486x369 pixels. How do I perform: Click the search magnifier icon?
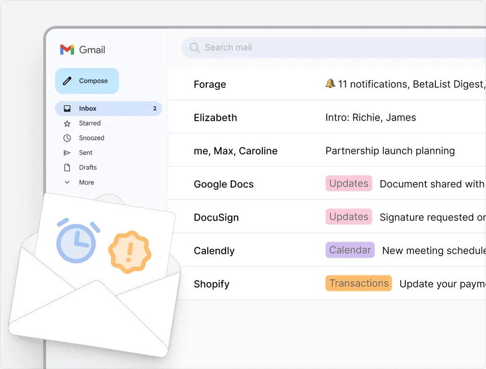195,48
